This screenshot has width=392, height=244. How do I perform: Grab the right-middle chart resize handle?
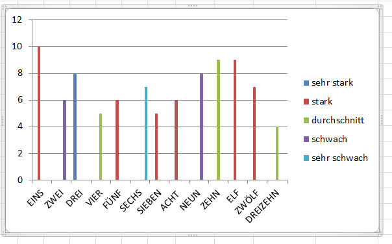(382, 120)
